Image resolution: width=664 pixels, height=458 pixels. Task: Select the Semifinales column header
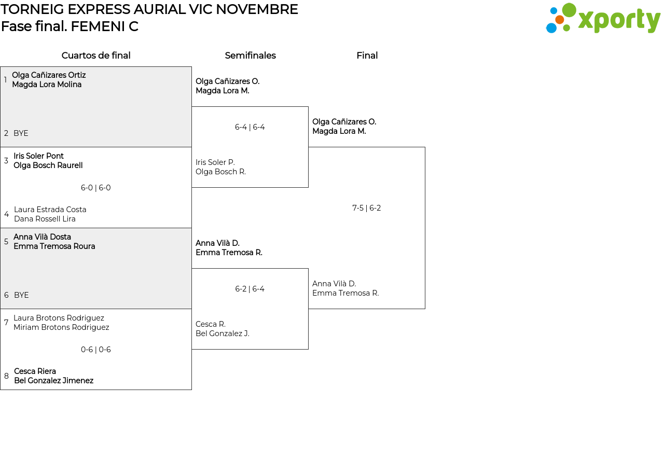[250, 55]
